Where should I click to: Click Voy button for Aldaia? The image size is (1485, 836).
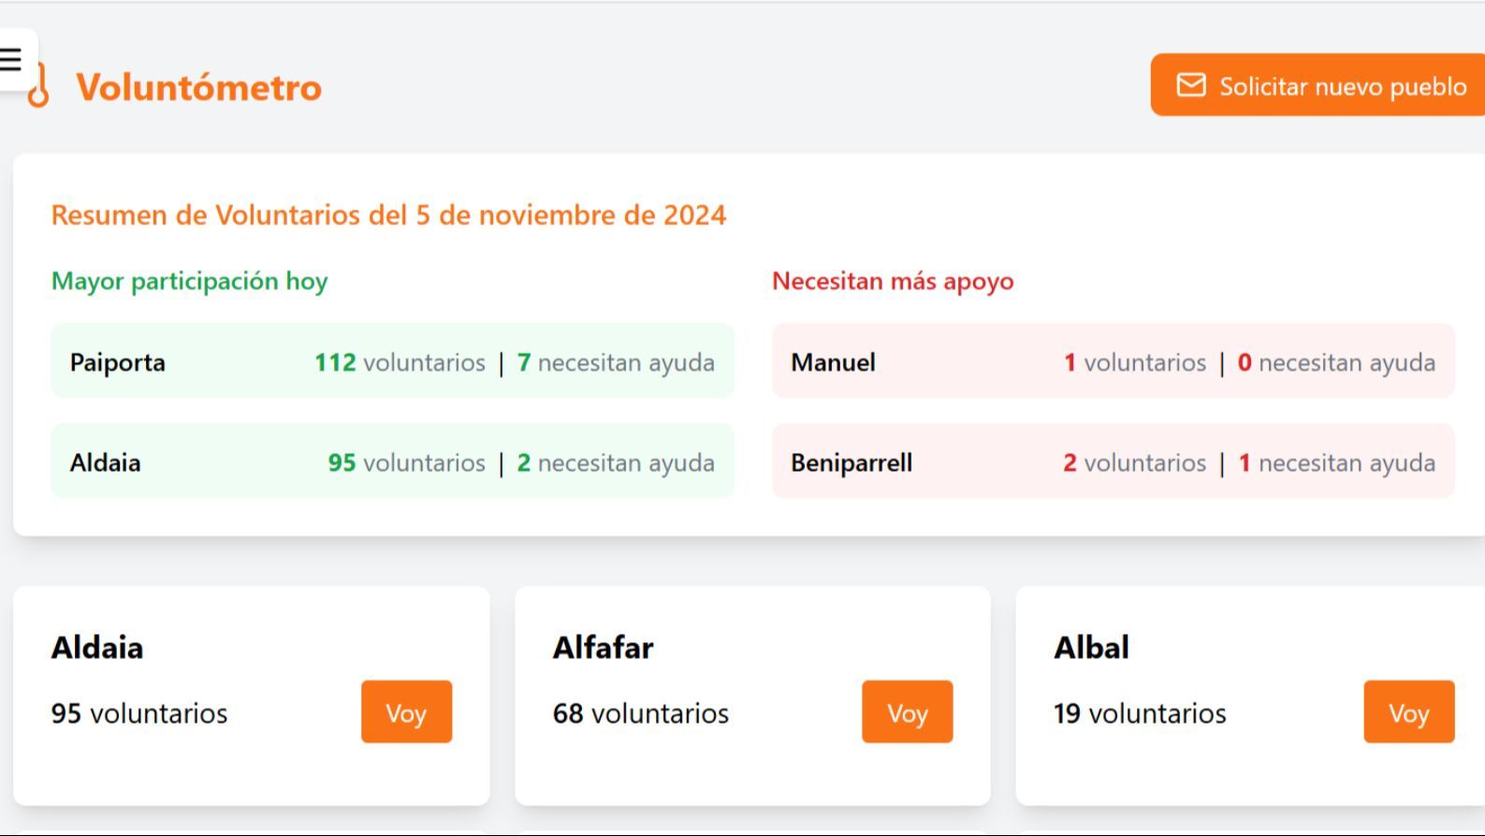click(x=405, y=712)
